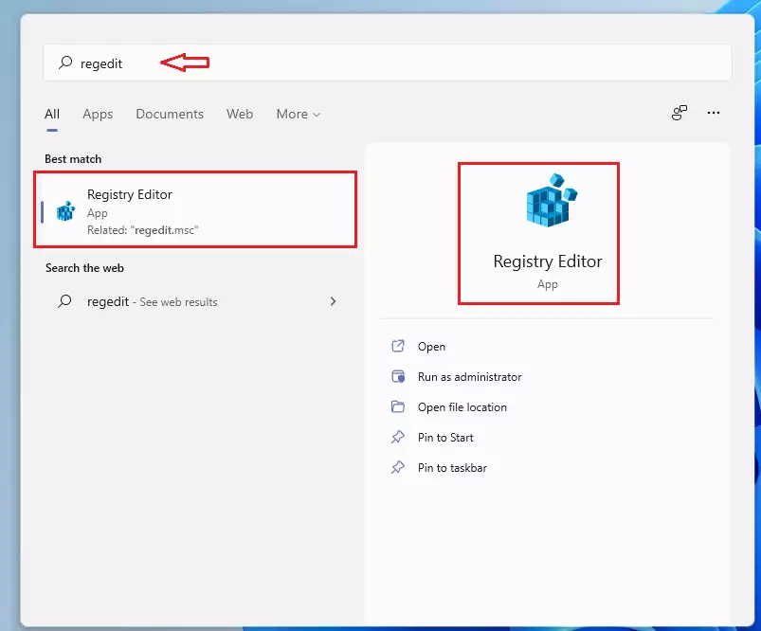761x631 pixels.
Task: Choose Open file location
Action: pos(462,407)
